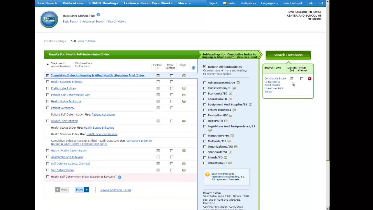Click Sign In in the top bar

(x=214, y=3)
